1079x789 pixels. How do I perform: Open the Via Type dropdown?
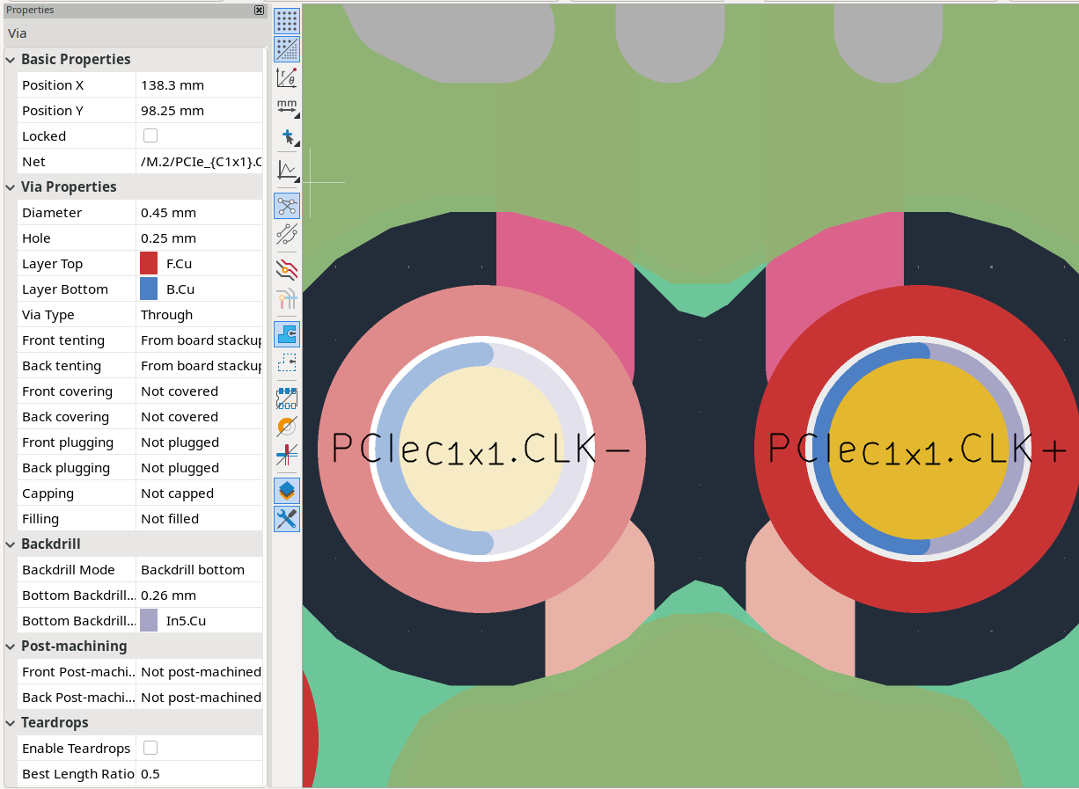(201, 315)
